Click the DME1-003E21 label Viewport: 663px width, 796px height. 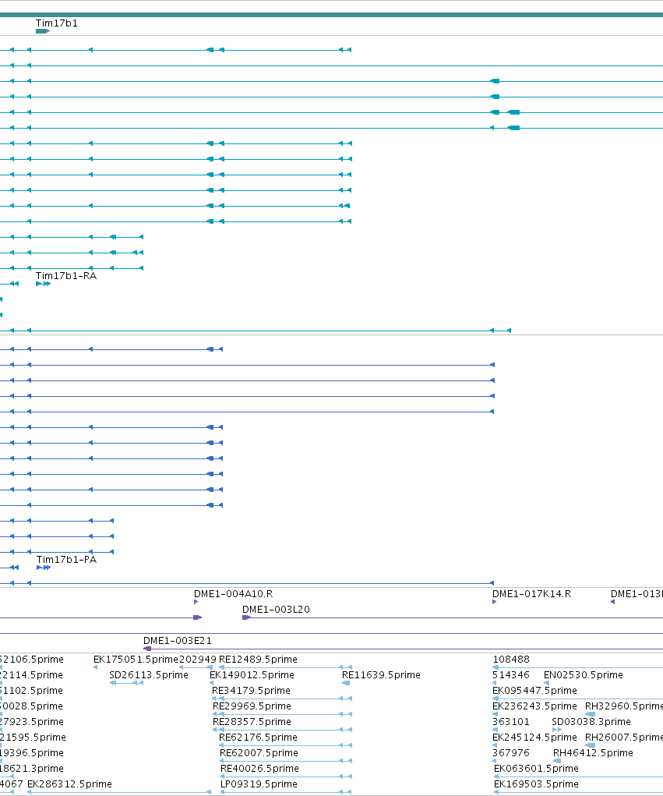click(x=178, y=641)
